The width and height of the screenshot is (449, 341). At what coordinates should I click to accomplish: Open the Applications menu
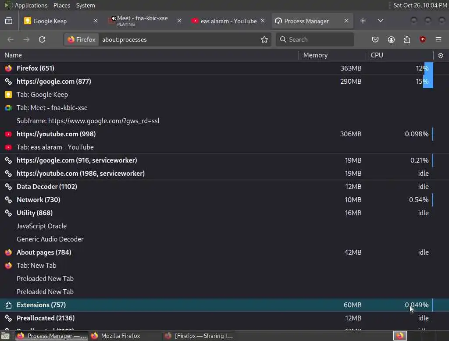click(x=31, y=5)
